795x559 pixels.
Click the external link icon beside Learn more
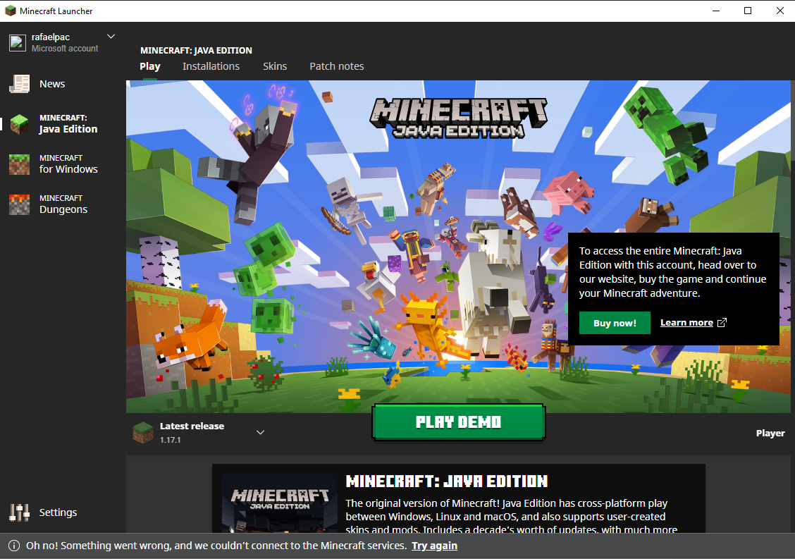click(x=722, y=323)
